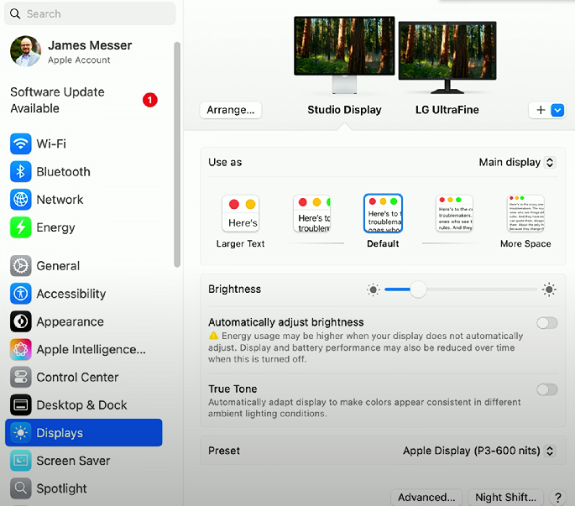Open Screen Saver settings label
Image resolution: width=575 pixels, height=506 pixels.
73,461
